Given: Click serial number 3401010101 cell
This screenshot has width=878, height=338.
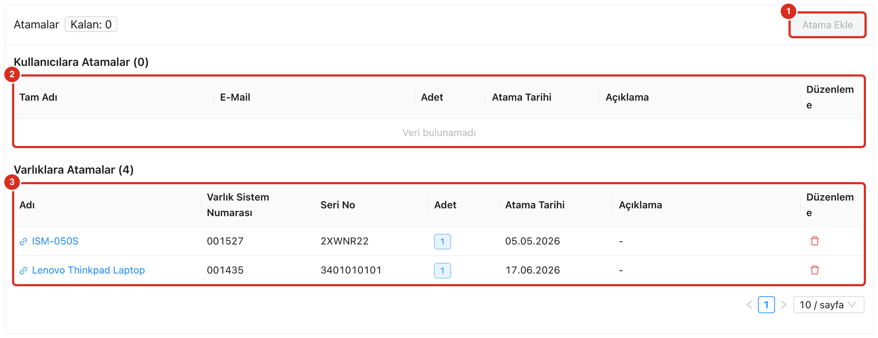Looking at the screenshot, I should pyautogui.click(x=351, y=270).
